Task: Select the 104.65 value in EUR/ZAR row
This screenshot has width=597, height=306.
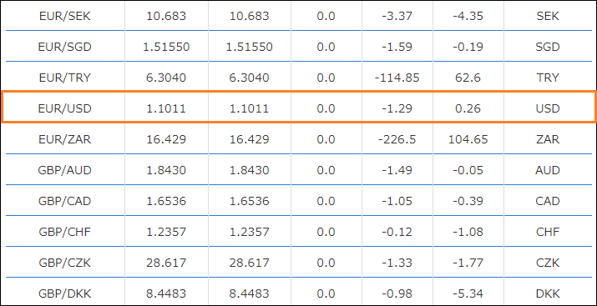Action: (x=468, y=139)
